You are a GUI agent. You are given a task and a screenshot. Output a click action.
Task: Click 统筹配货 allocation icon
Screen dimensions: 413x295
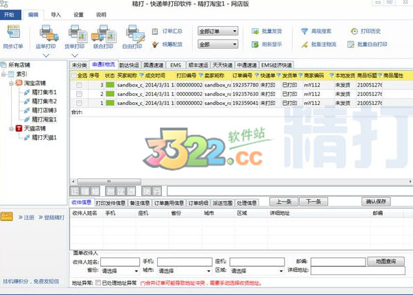[x=156, y=44]
